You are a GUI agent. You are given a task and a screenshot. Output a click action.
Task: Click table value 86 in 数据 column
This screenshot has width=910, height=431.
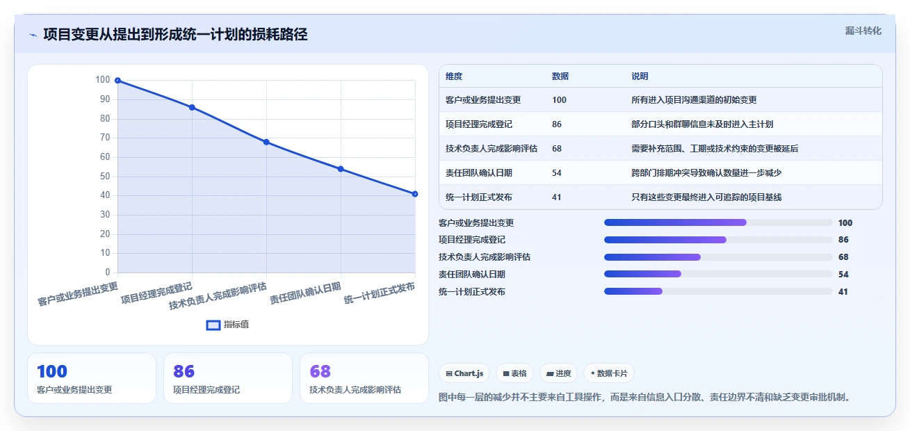[557, 124]
